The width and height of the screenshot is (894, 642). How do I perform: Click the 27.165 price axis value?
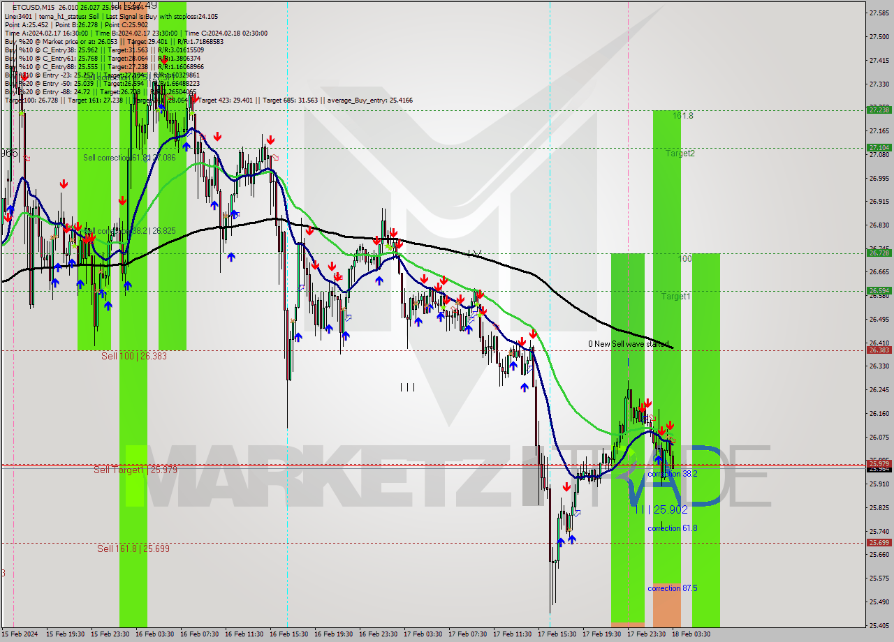pyautogui.click(x=879, y=130)
